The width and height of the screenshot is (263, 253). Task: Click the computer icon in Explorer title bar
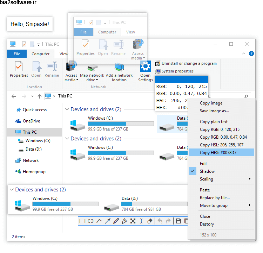(x=13, y=44)
